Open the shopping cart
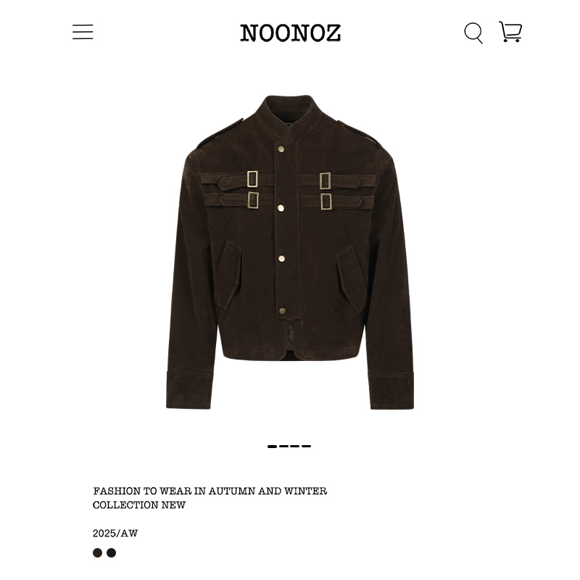The image size is (580, 580). pyautogui.click(x=510, y=31)
